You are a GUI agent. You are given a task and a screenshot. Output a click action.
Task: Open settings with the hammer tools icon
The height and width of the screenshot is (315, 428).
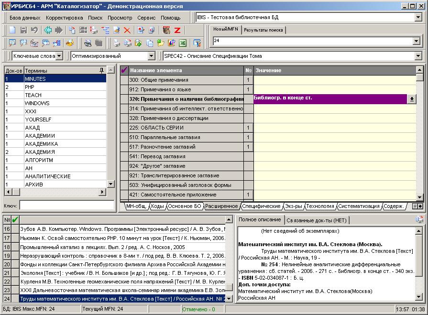(197, 43)
